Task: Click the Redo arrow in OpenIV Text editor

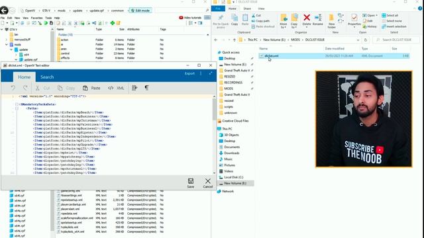Action: tap(25, 88)
